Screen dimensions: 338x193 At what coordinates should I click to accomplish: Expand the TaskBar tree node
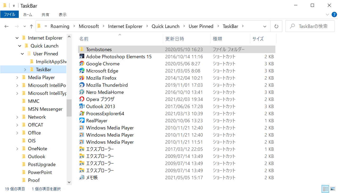pos(25,70)
